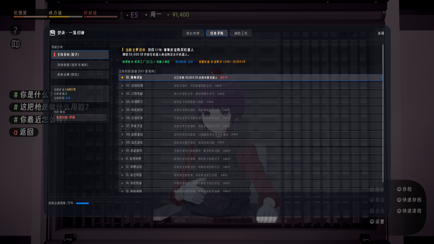Adjust the console transparency slider
This screenshot has height=244, width=434.
click(96, 203)
